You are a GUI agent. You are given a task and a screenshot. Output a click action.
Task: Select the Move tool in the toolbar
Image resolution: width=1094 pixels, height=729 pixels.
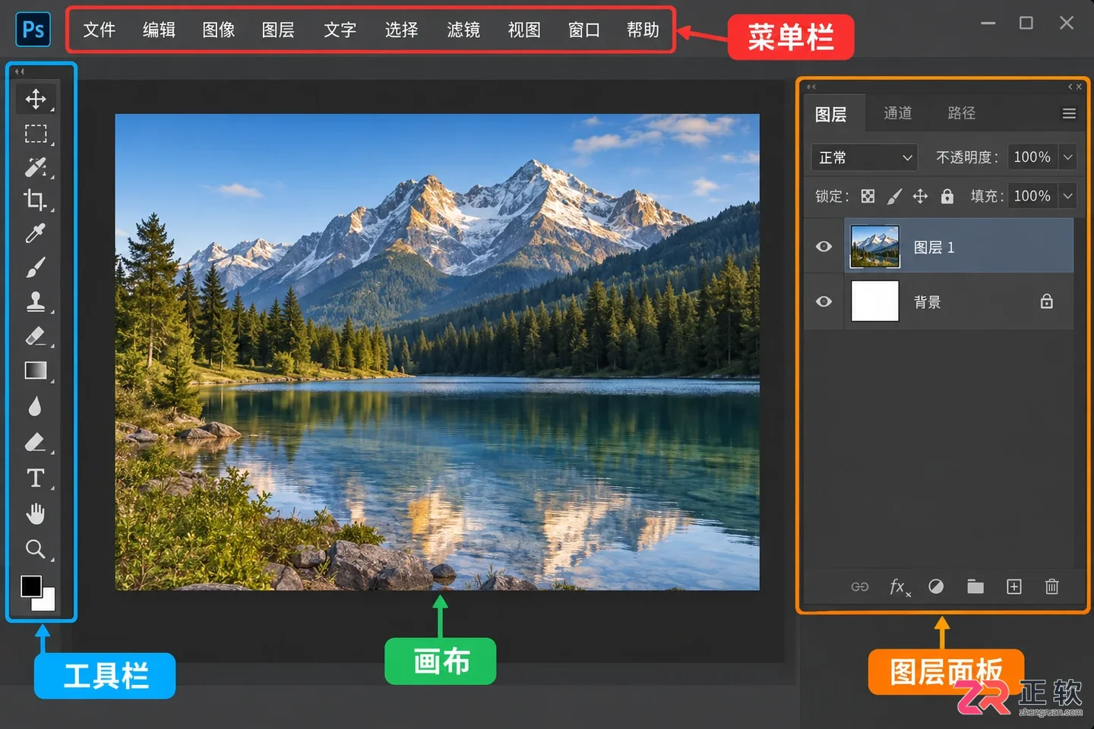[x=36, y=99]
